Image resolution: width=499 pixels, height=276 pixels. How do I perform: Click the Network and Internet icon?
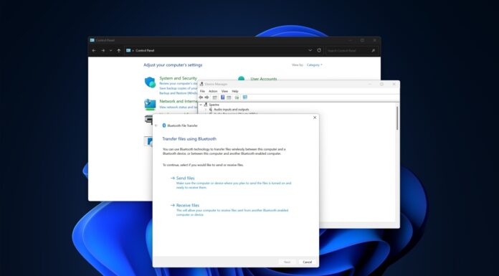pos(150,104)
